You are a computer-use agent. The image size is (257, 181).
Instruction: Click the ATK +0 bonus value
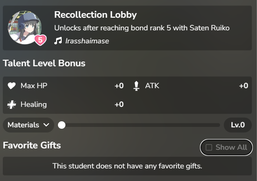point(243,86)
